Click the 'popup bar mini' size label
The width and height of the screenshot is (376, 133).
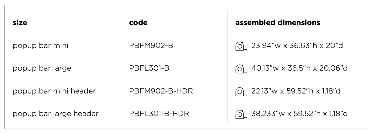coord(41,46)
